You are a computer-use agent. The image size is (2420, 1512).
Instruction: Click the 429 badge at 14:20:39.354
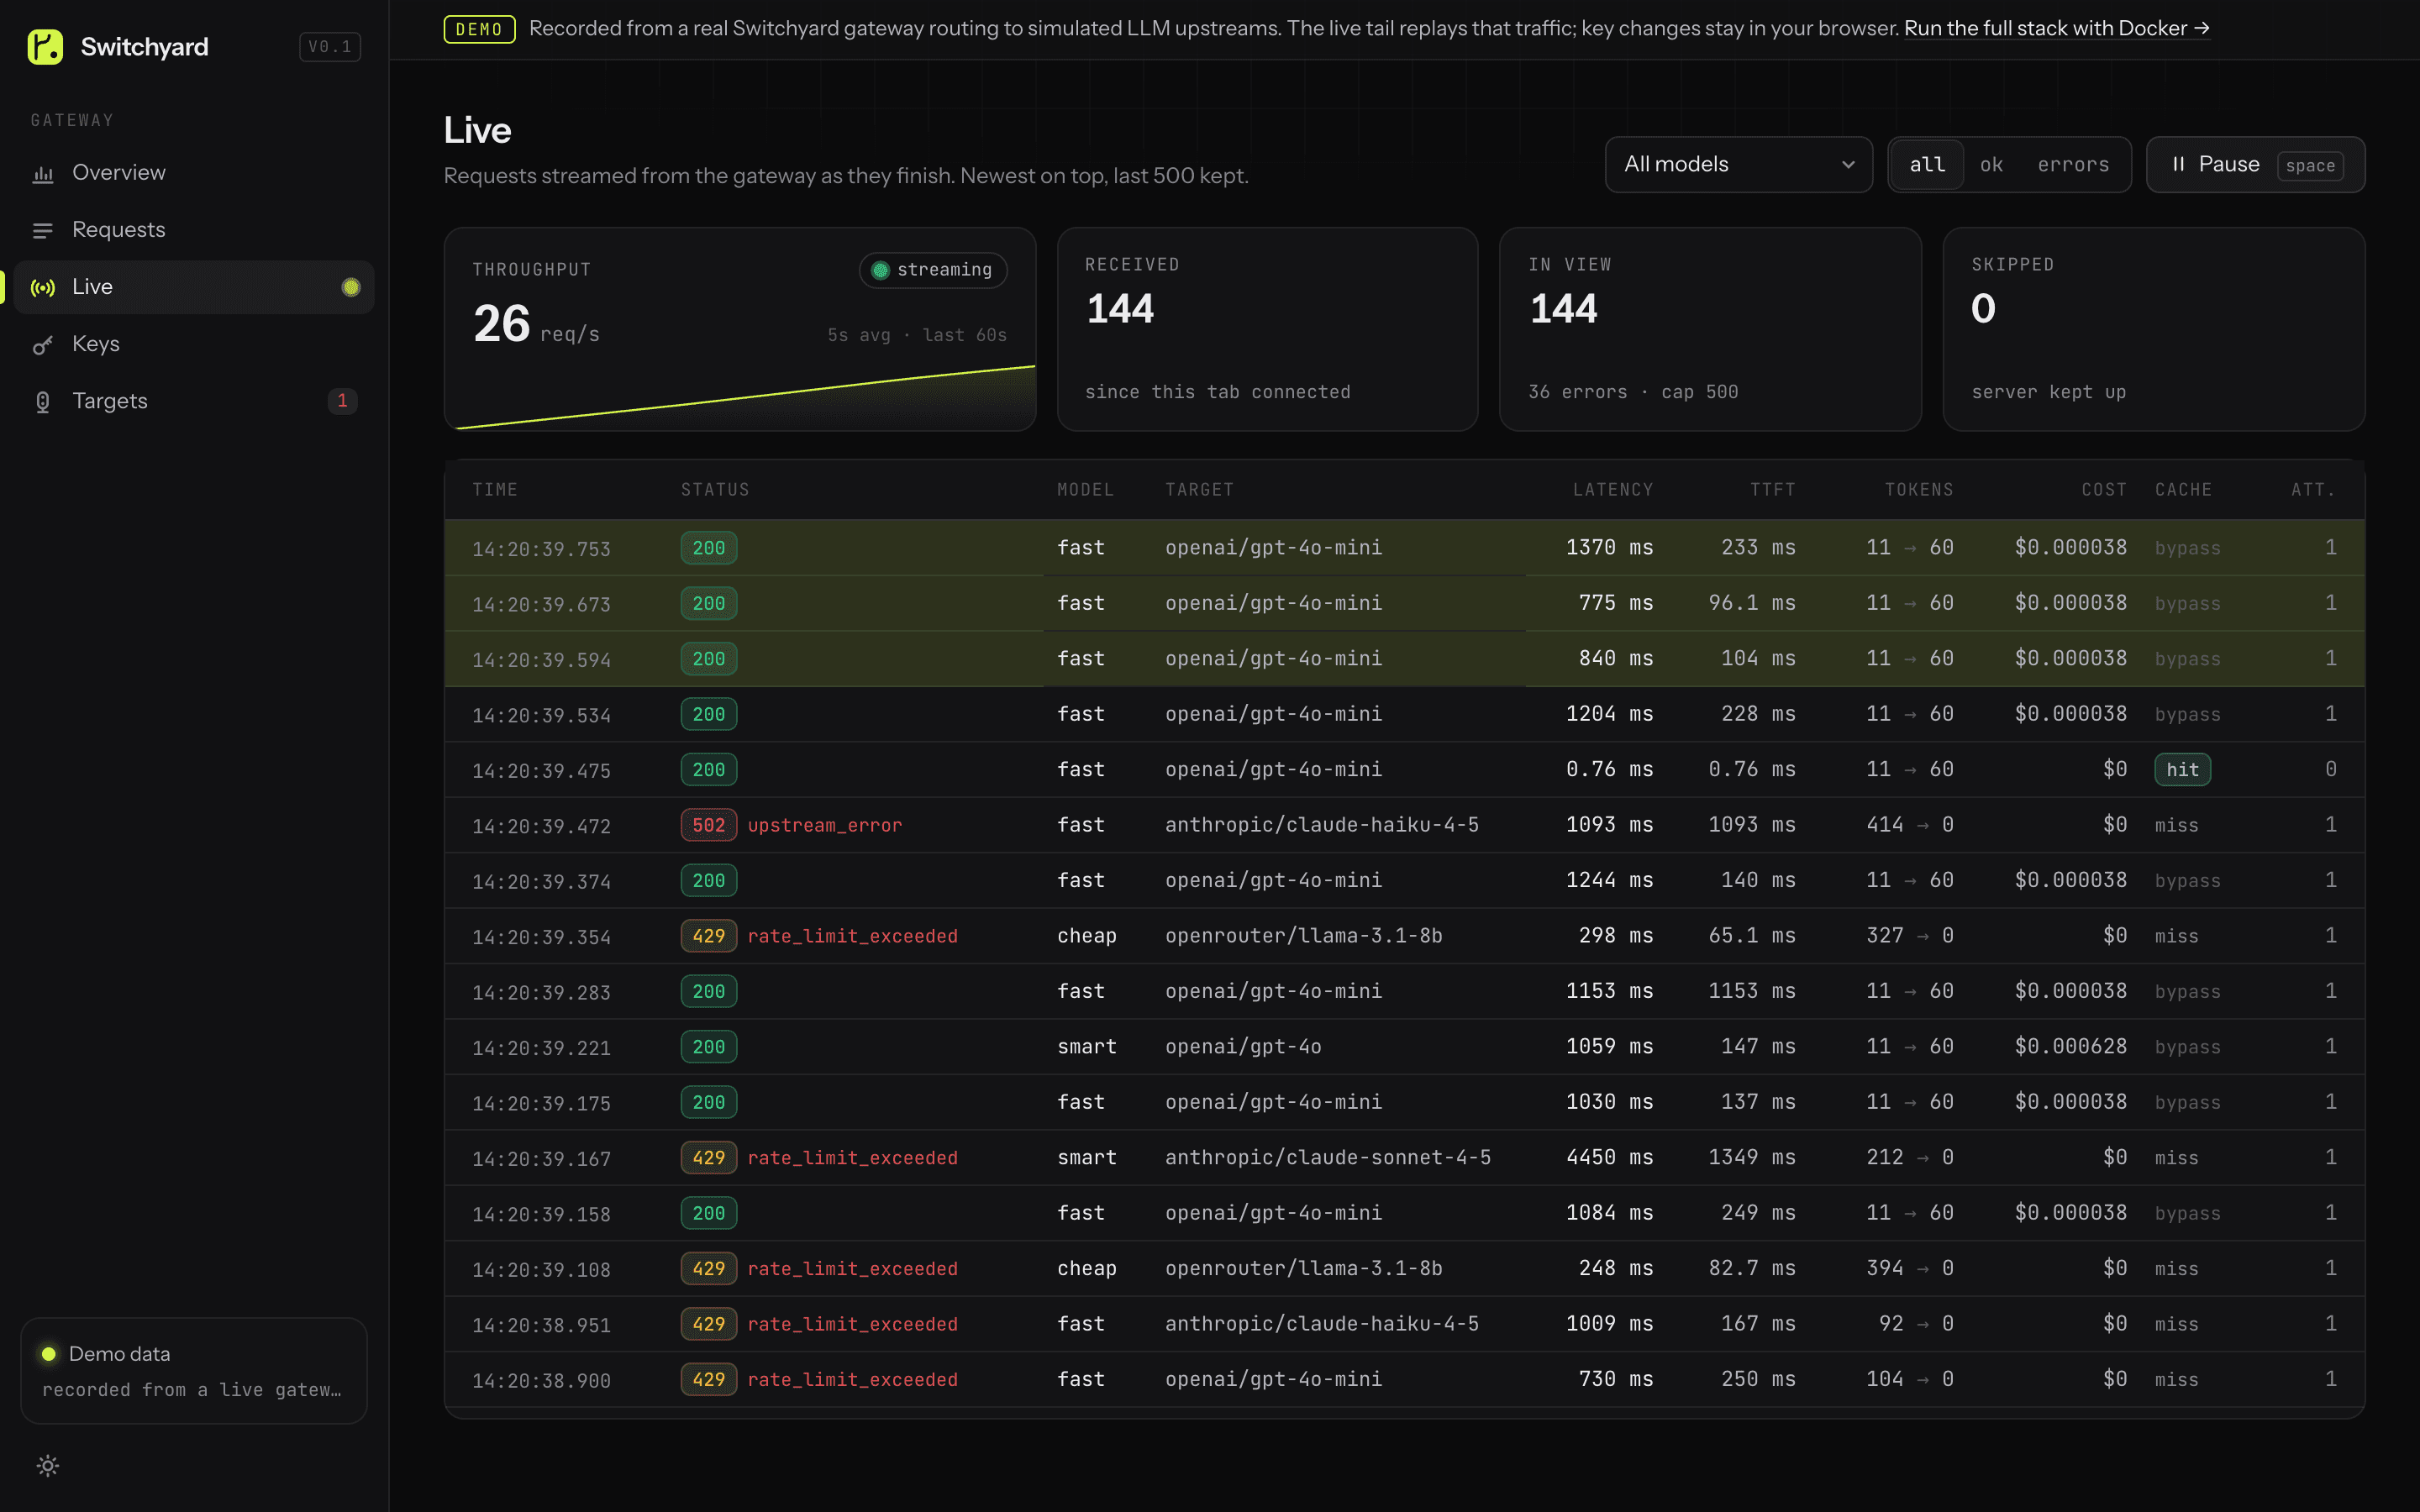coord(708,936)
